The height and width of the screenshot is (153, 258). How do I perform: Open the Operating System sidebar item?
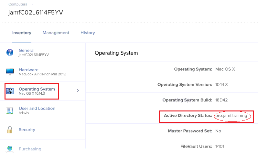[x=37, y=89]
